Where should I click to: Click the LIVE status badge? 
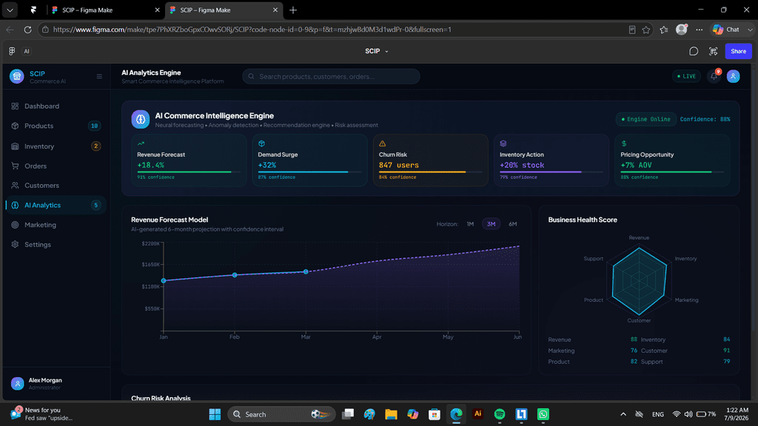tap(686, 76)
